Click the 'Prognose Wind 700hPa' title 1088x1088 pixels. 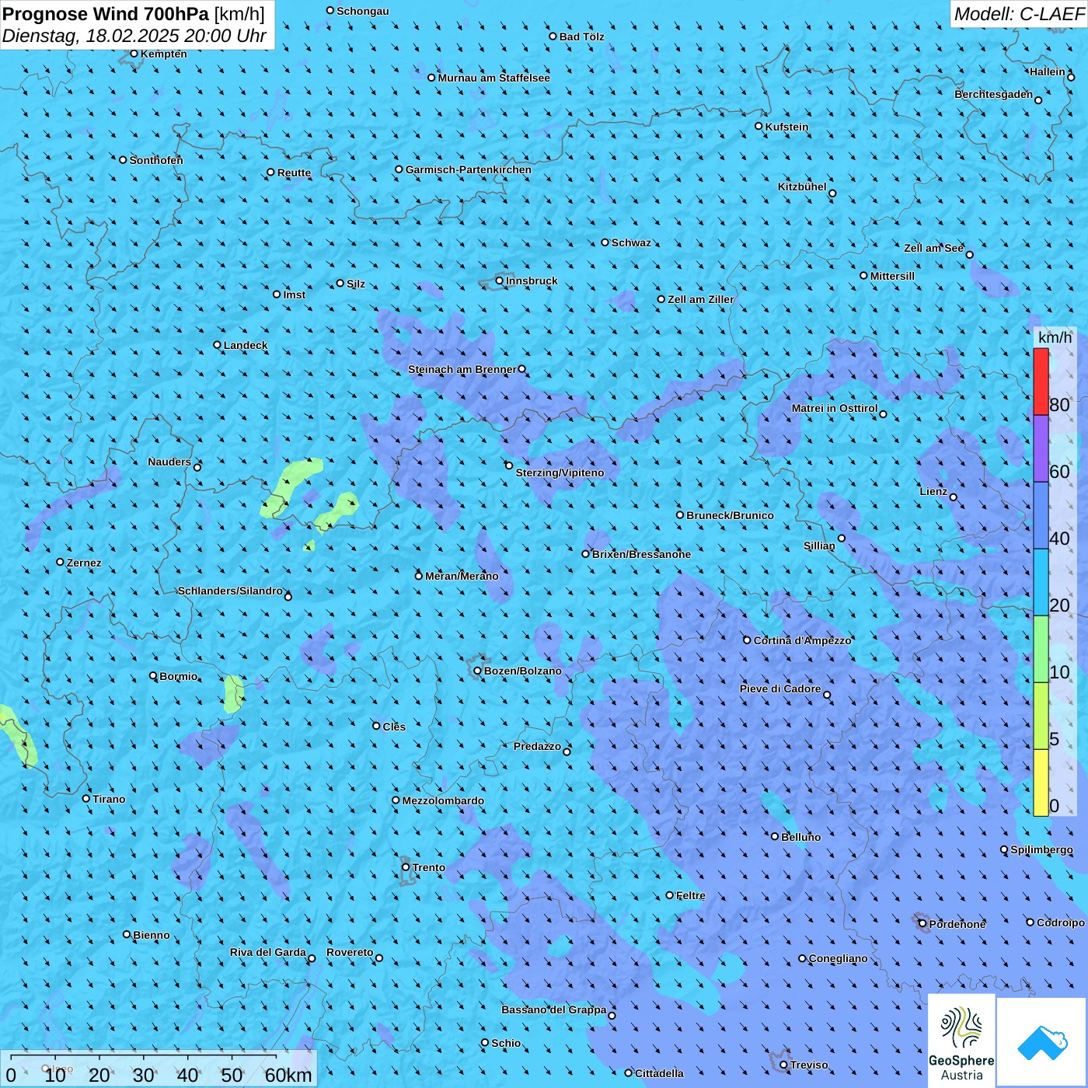pyautogui.click(x=106, y=14)
